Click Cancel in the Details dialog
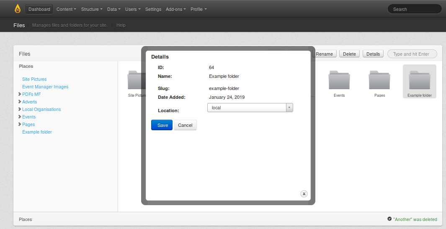 click(x=185, y=125)
